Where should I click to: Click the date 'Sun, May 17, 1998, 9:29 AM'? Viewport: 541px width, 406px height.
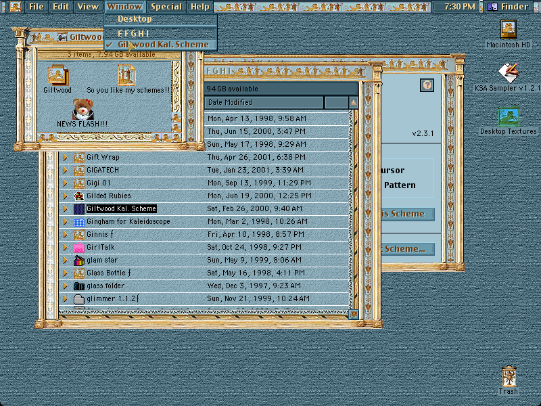pos(257,144)
